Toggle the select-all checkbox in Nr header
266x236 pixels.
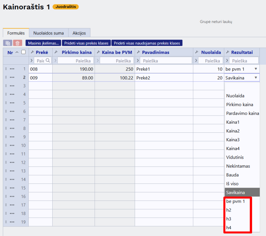[23, 52]
